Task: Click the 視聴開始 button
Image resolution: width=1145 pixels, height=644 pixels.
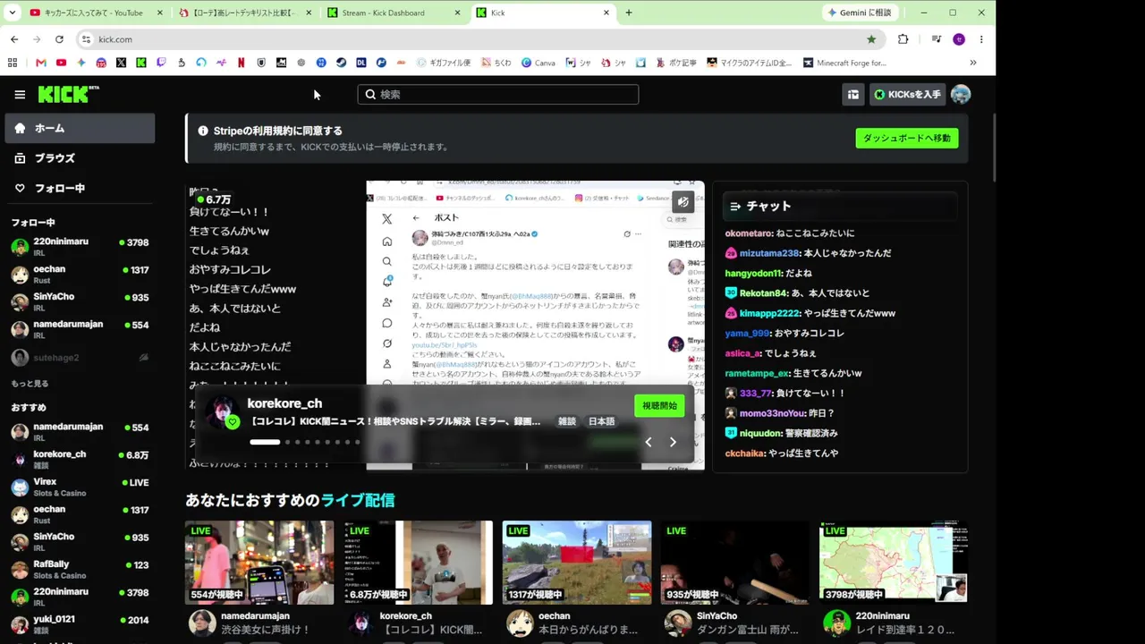Action: (x=659, y=406)
